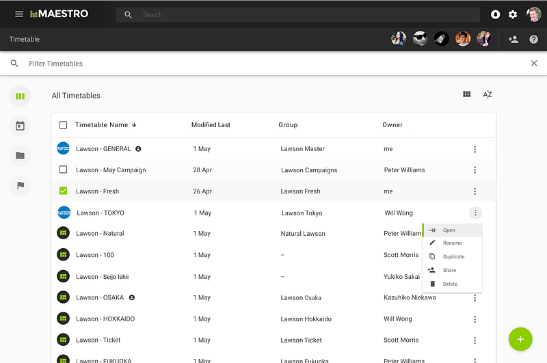Open more options for Lawson - May Campaign
This screenshot has height=363, width=547.
tap(475, 170)
